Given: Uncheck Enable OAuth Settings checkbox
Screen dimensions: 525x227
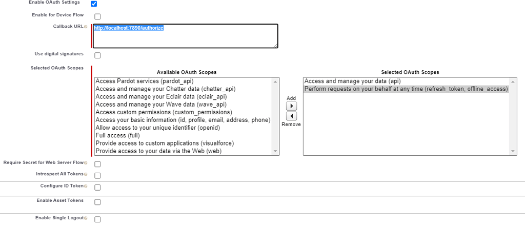Looking at the screenshot, I should click(94, 4).
